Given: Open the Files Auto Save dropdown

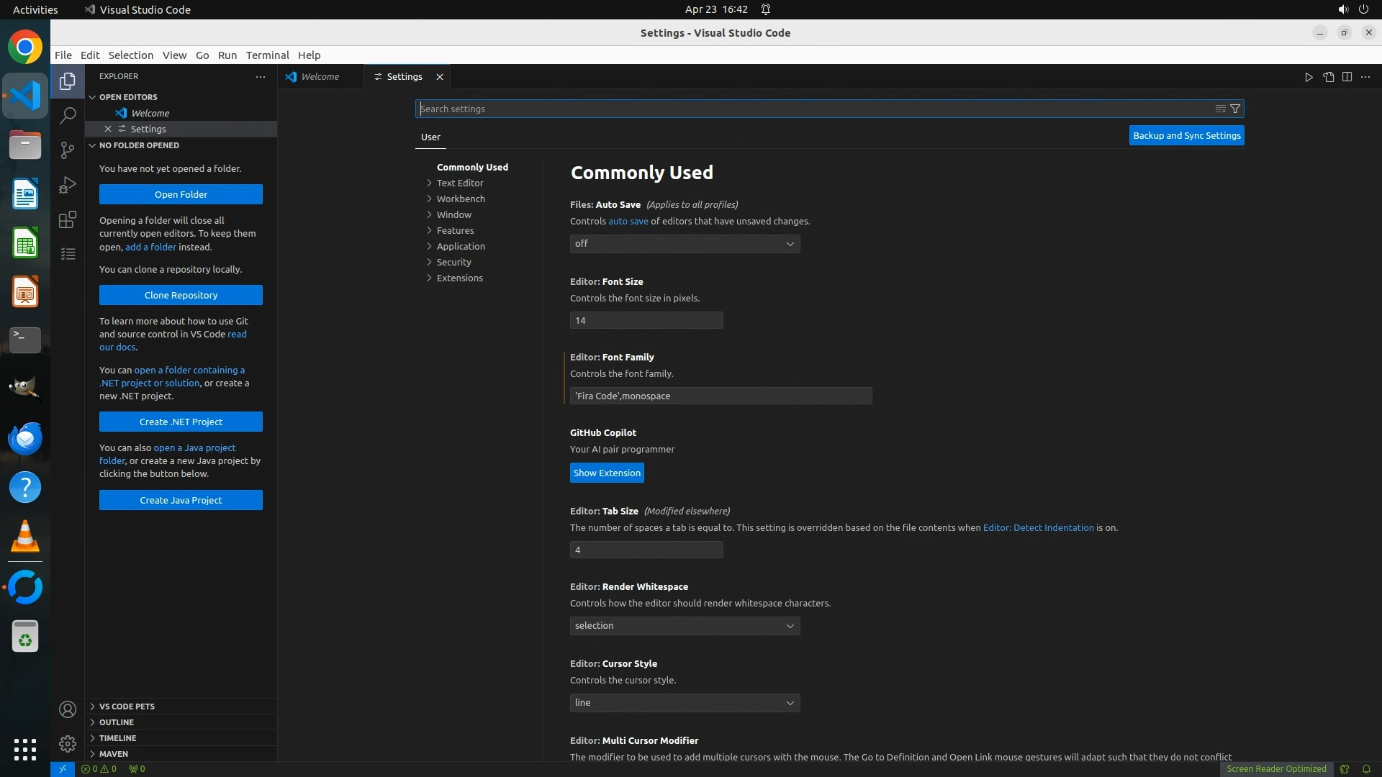Looking at the screenshot, I should [685, 244].
